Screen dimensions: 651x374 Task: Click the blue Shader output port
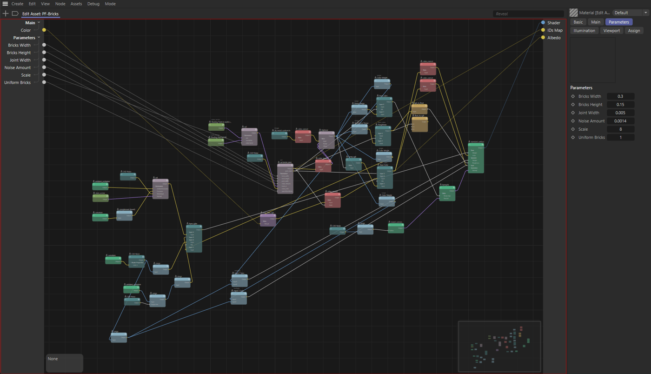coord(543,22)
